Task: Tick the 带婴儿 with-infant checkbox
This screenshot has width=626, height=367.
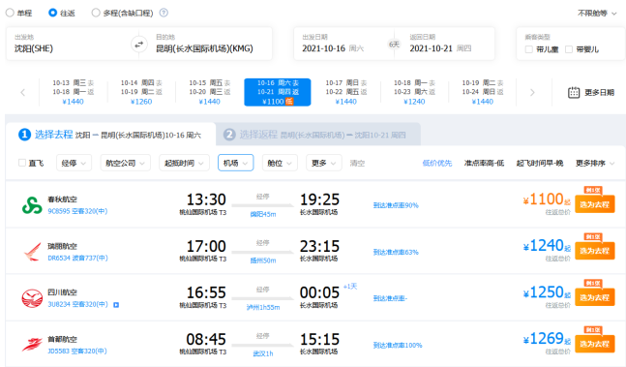Action: [x=569, y=49]
